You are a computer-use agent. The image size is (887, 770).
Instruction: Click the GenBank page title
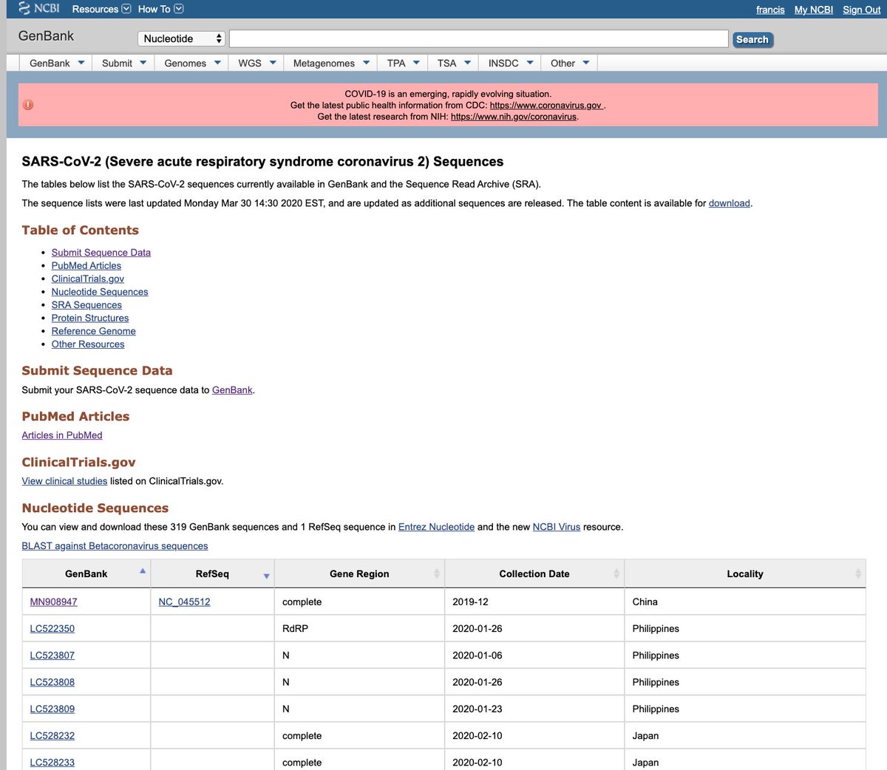[46, 36]
